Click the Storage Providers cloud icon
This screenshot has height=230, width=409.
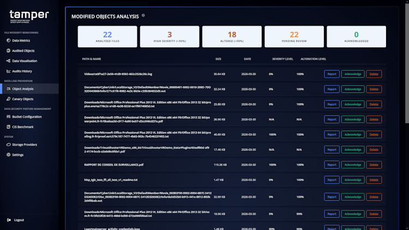click(8, 144)
